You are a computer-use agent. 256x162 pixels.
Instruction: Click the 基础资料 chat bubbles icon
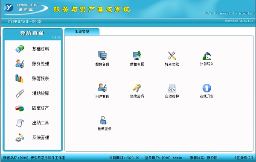tap(20, 49)
